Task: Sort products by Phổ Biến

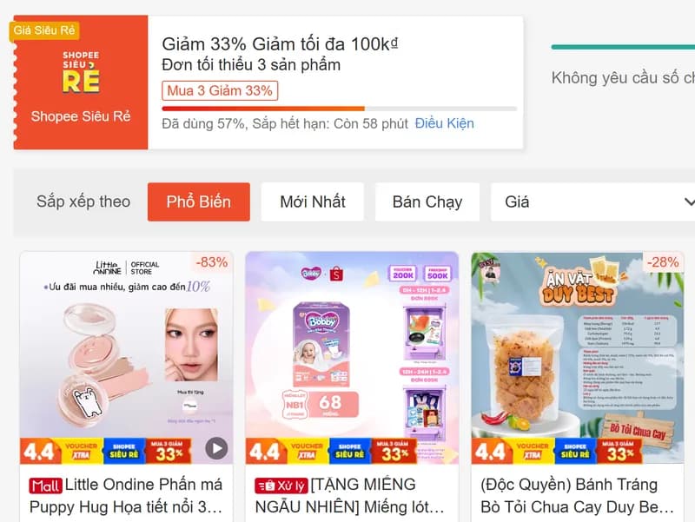Action: pos(199,202)
